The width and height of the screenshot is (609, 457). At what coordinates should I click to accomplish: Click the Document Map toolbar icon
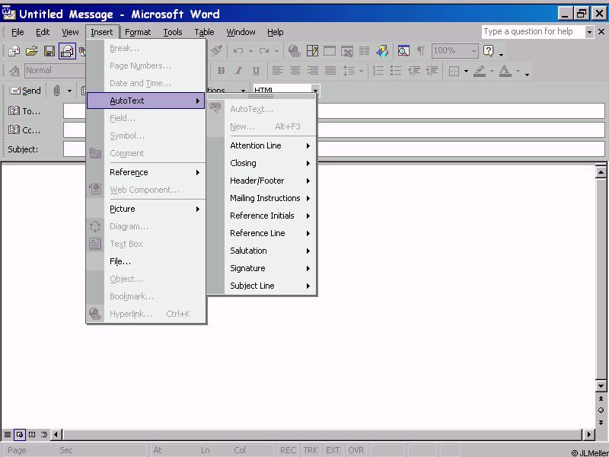403,51
